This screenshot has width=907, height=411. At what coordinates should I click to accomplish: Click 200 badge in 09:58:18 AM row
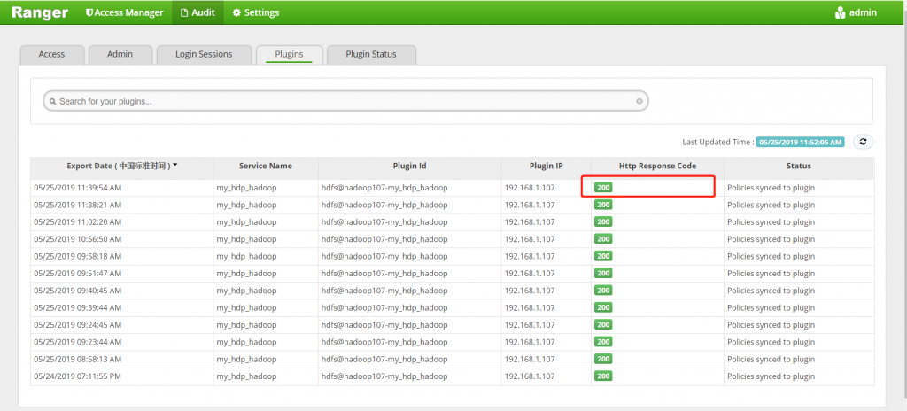[603, 256]
